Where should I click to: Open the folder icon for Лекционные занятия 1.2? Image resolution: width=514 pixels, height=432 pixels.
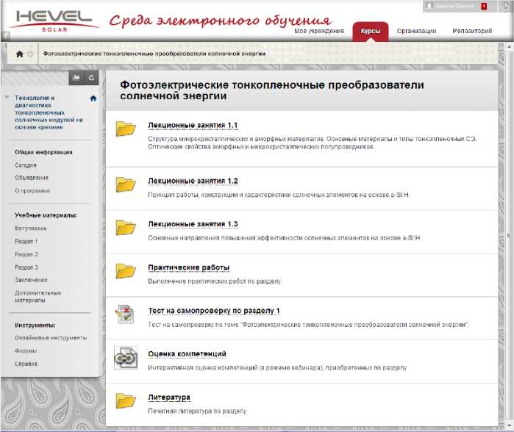coord(126,184)
